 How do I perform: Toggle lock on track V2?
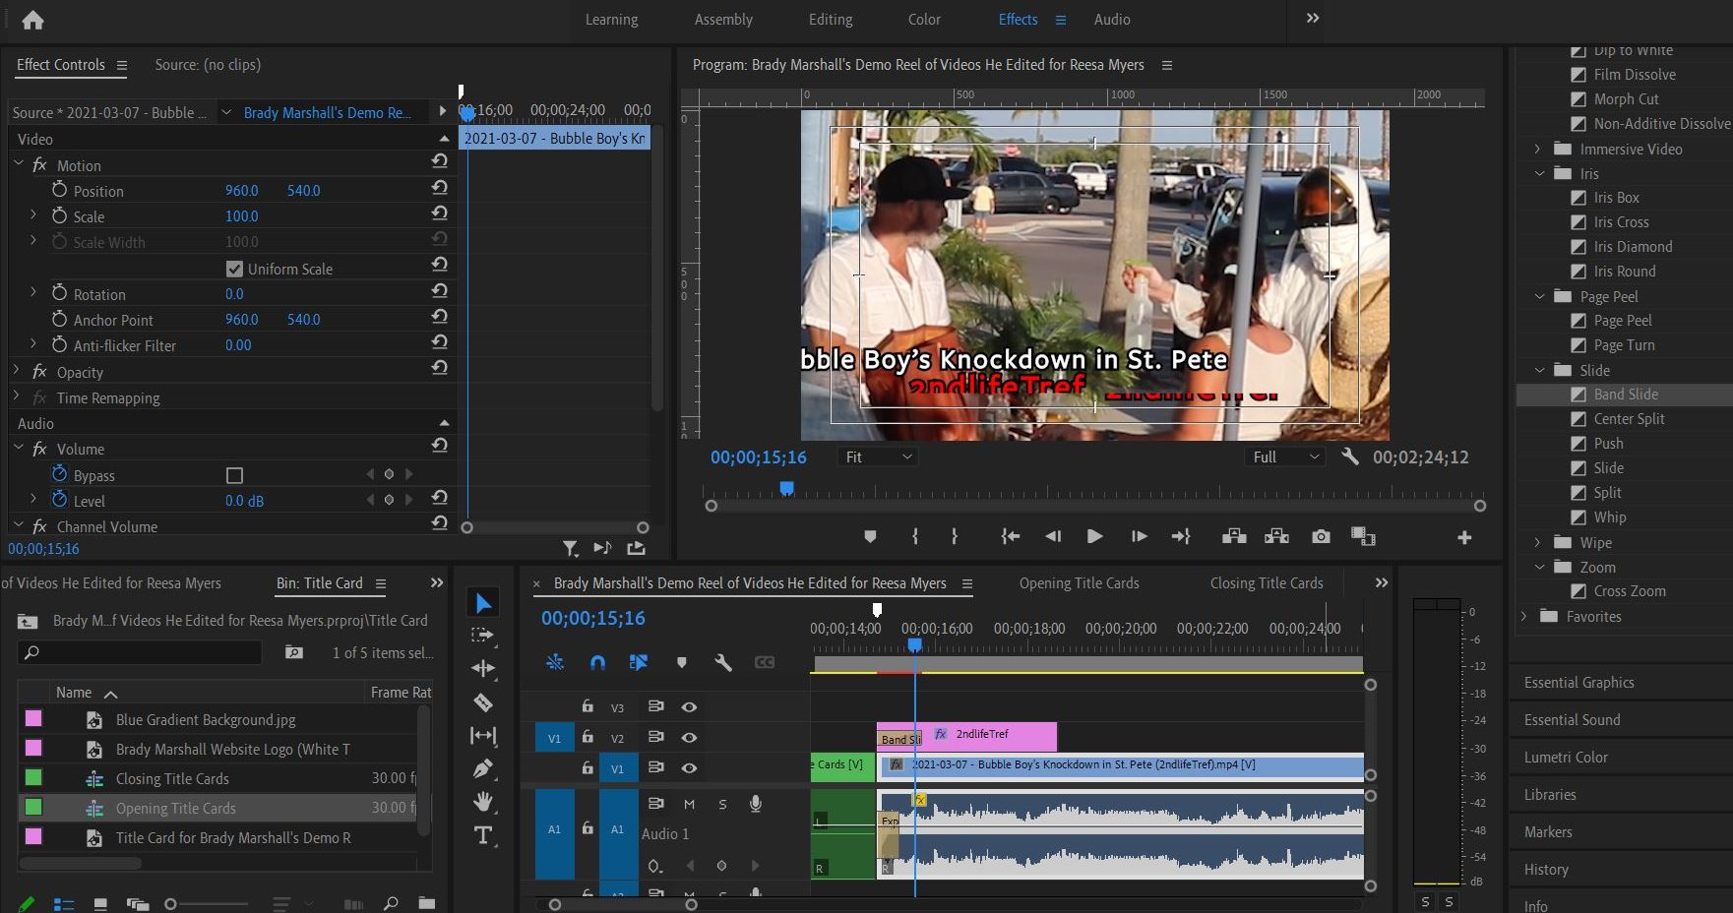point(588,737)
